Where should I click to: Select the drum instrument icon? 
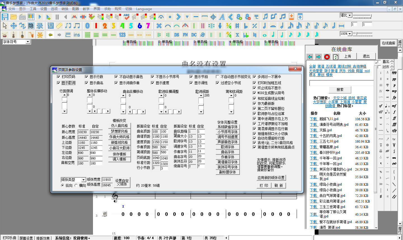(x=5, y=35)
